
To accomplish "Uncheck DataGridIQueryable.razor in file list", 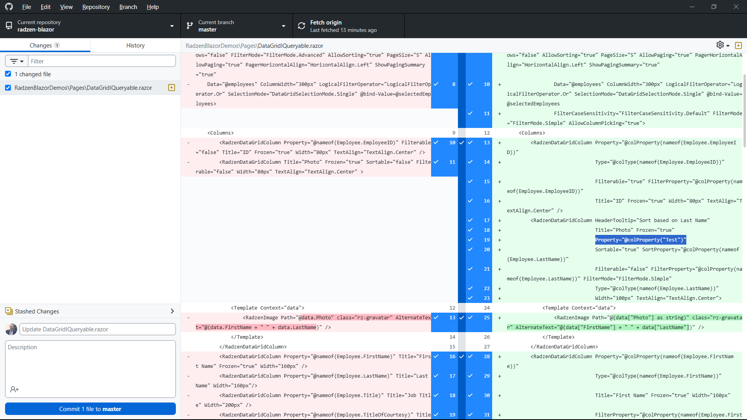I will (x=8, y=87).
